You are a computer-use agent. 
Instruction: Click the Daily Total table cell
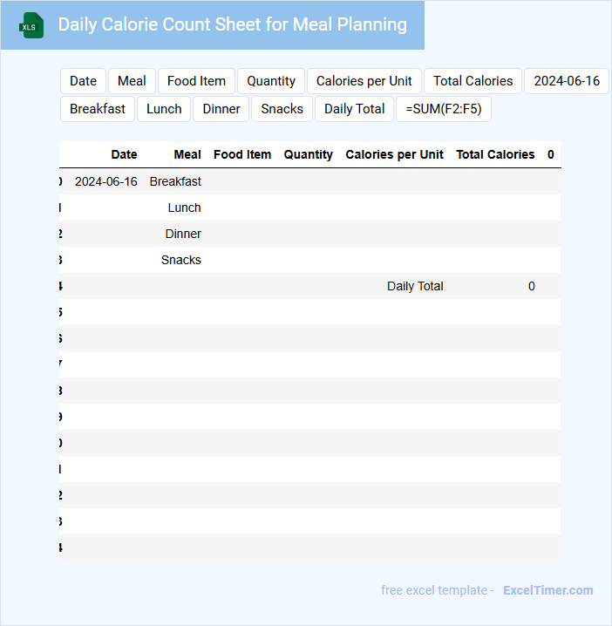point(415,286)
